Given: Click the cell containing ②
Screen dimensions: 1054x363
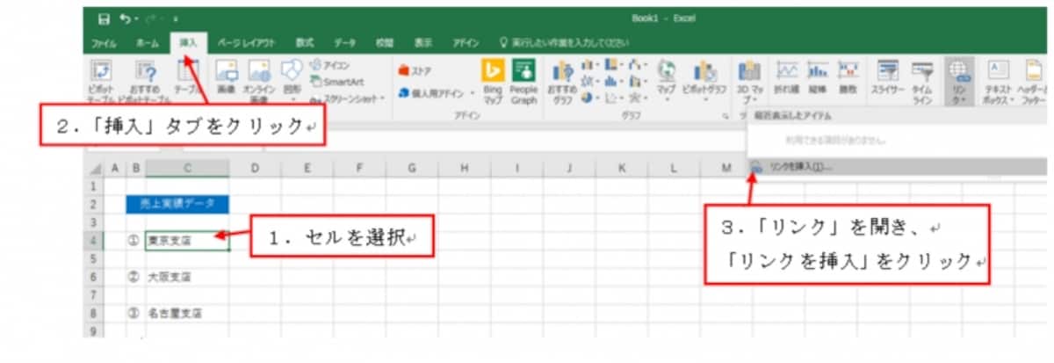Looking at the screenshot, I should [x=135, y=276].
